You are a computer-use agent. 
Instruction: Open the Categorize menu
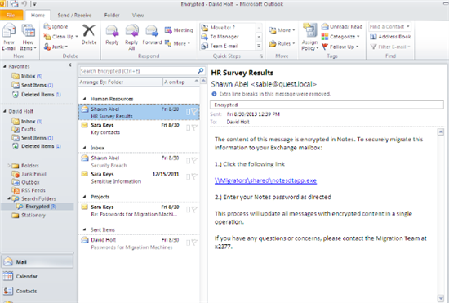340,37
